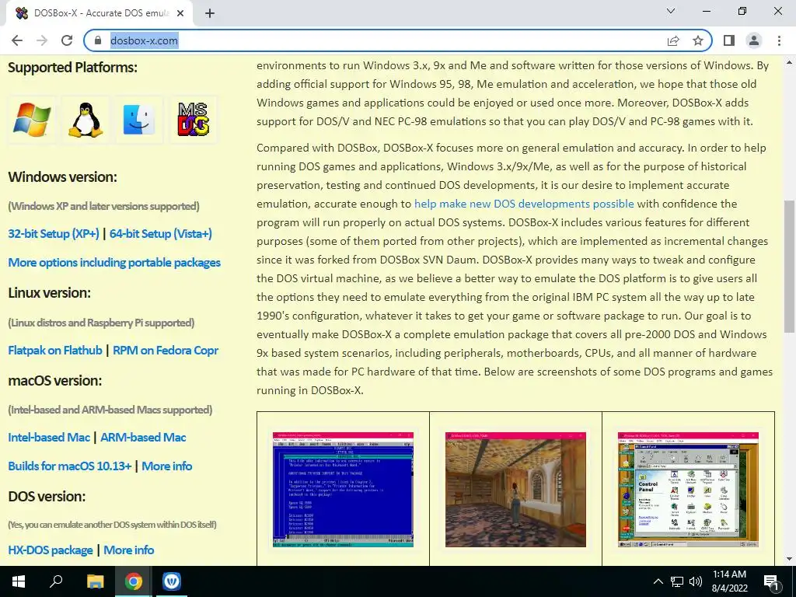Viewport: 796px width, 597px height.
Task: Click the DOS version: heading
Action: click(x=47, y=496)
